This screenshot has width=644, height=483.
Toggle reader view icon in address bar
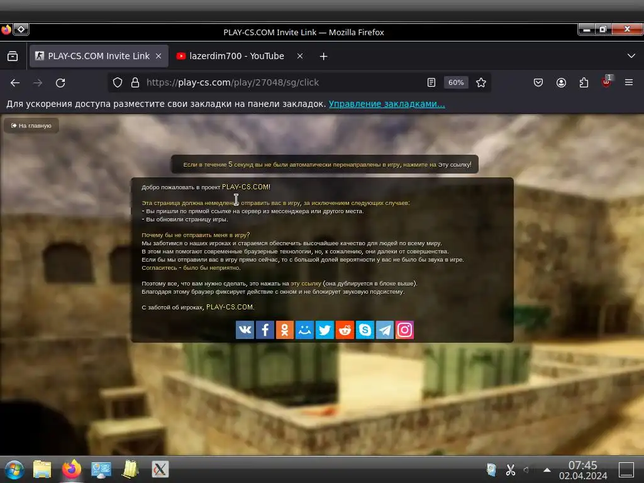pos(431,82)
